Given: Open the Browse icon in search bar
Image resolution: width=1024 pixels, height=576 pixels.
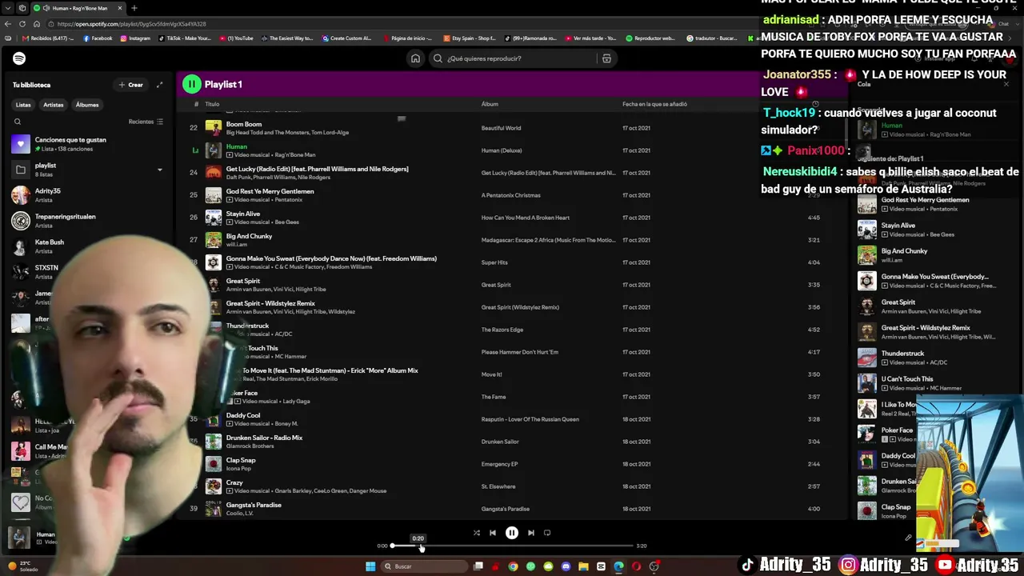Looking at the screenshot, I should (606, 58).
